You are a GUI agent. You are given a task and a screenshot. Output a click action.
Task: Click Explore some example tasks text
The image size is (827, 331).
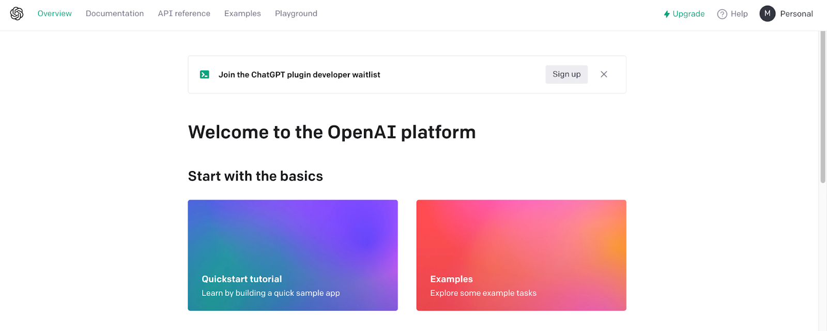[483, 293]
